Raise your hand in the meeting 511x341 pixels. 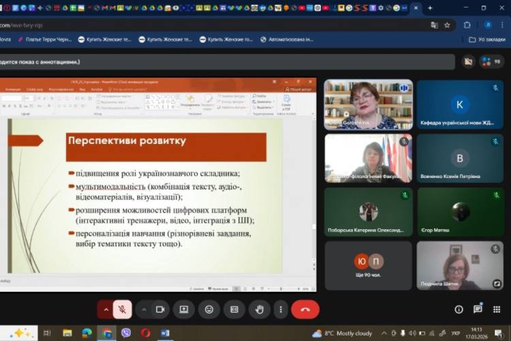click(259, 309)
